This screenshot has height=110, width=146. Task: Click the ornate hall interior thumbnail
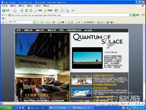82,80
